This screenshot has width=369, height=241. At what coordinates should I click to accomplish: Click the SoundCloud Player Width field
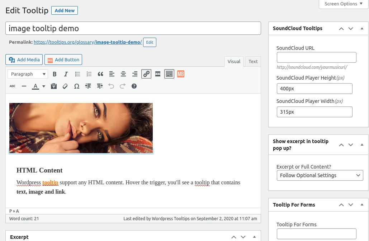pyautogui.click(x=314, y=112)
